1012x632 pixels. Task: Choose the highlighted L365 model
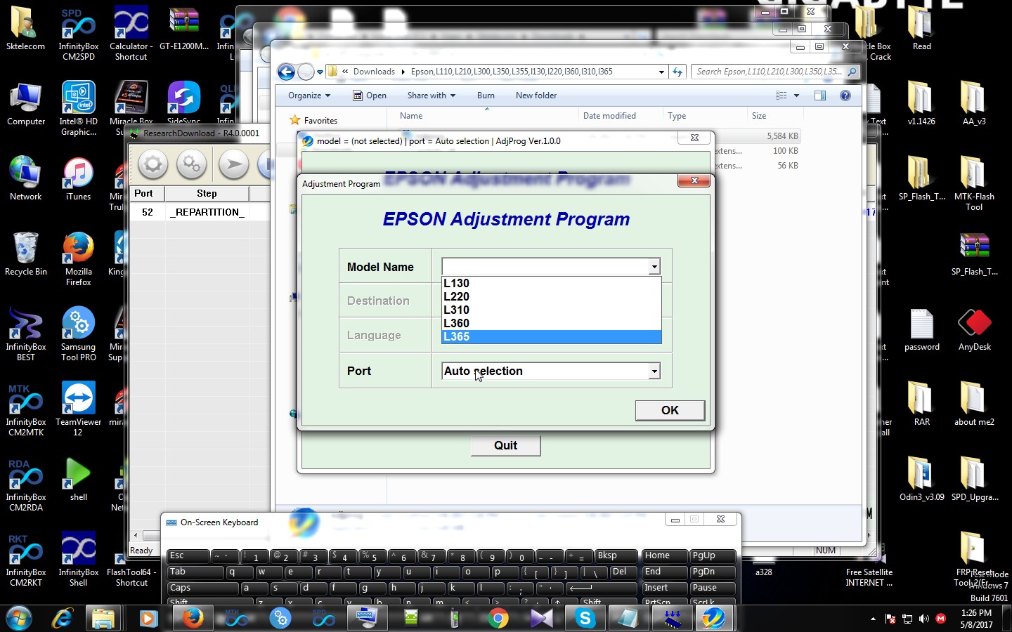tap(551, 336)
